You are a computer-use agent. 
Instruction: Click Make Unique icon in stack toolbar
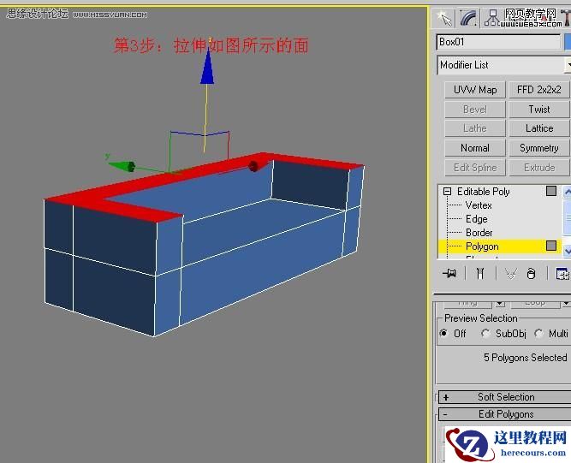click(510, 273)
